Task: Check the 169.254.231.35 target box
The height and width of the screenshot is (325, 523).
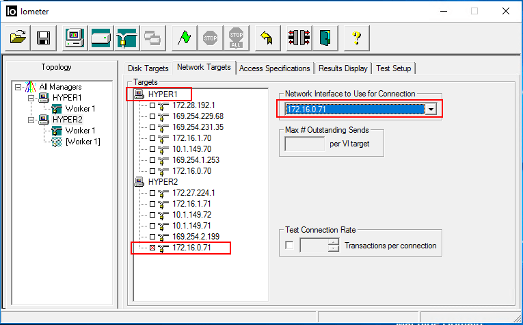Action: point(152,127)
